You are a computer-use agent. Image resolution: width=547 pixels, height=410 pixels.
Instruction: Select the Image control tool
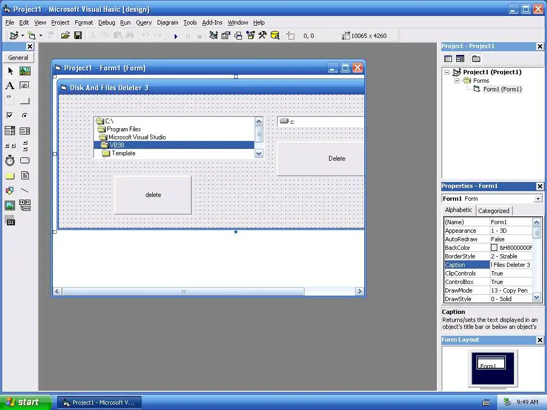point(10,206)
